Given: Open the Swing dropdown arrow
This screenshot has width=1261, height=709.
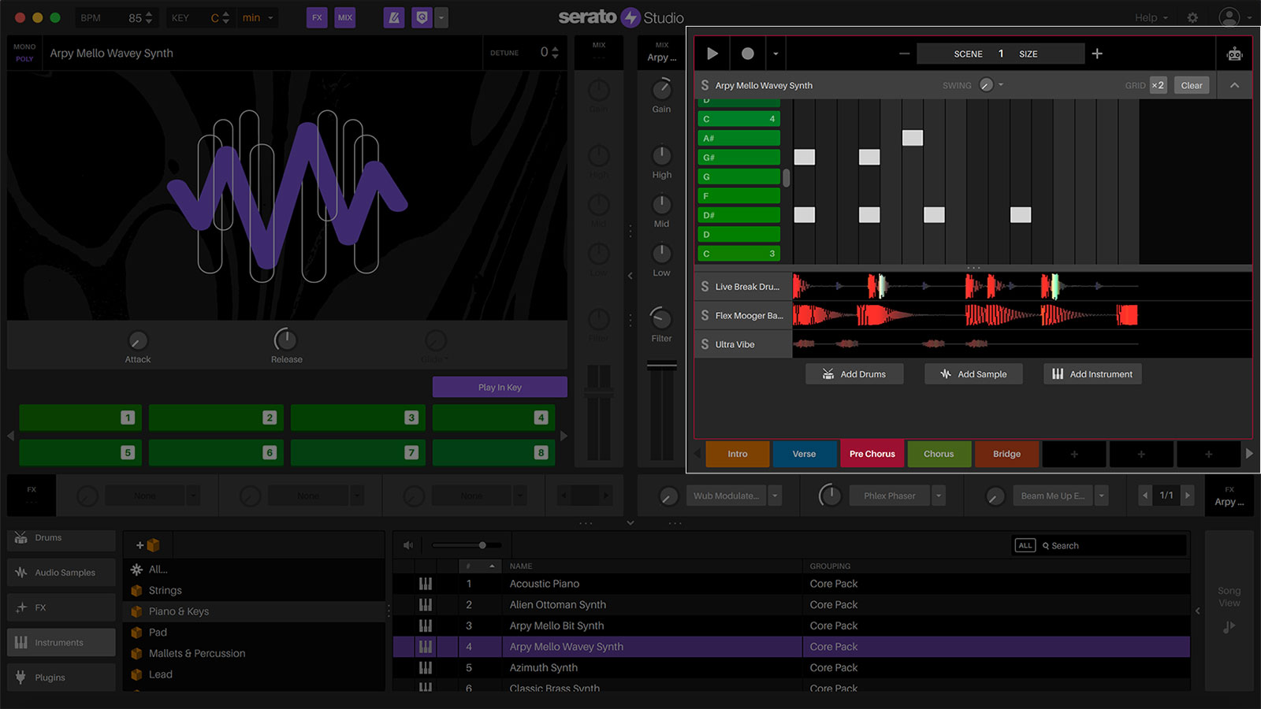Looking at the screenshot, I should tap(1001, 85).
